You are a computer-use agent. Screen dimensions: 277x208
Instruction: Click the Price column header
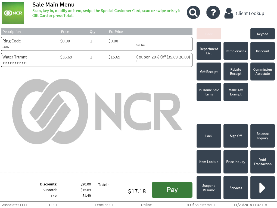(65, 32)
